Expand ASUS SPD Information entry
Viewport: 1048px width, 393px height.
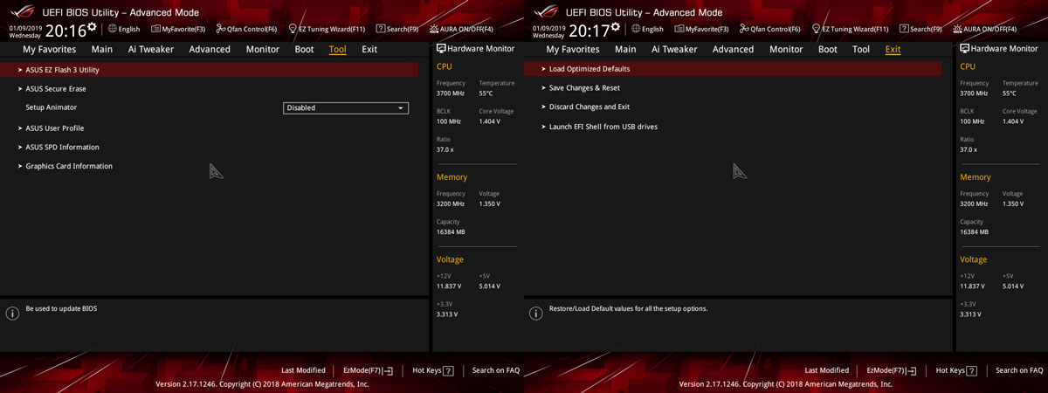tap(62, 148)
